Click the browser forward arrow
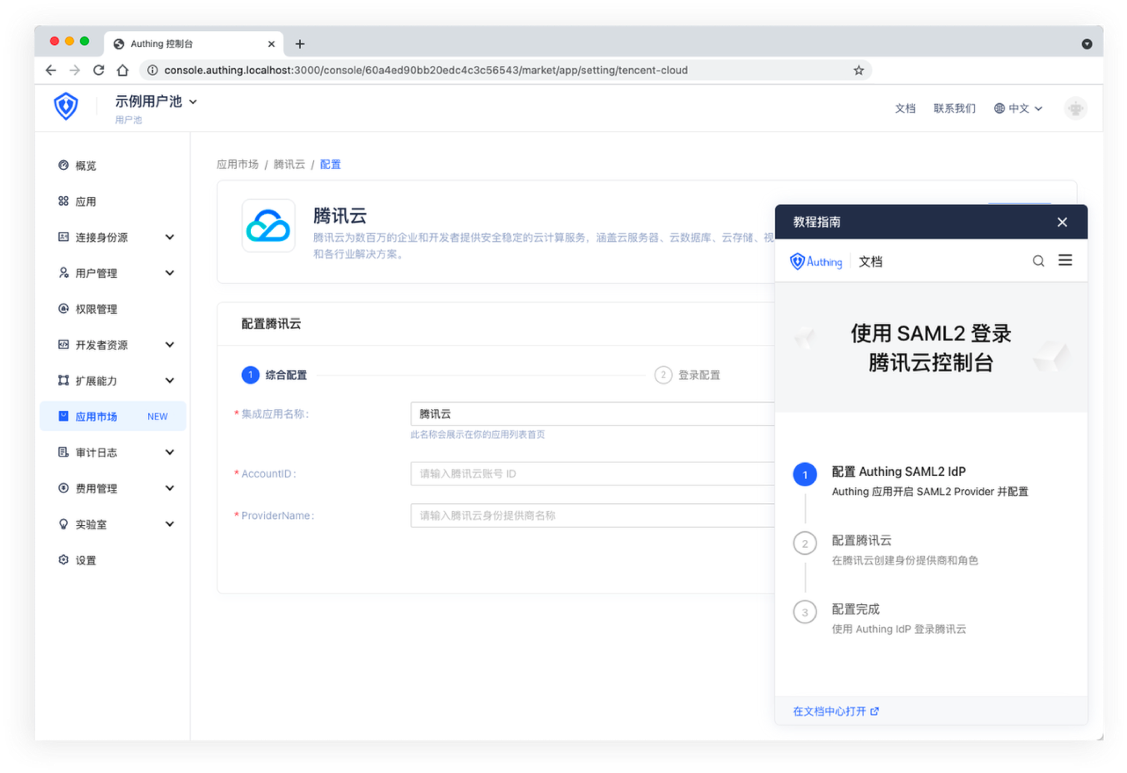 [x=75, y=70]
